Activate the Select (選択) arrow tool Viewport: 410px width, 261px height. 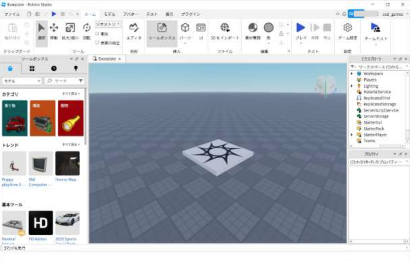(42, 32)
